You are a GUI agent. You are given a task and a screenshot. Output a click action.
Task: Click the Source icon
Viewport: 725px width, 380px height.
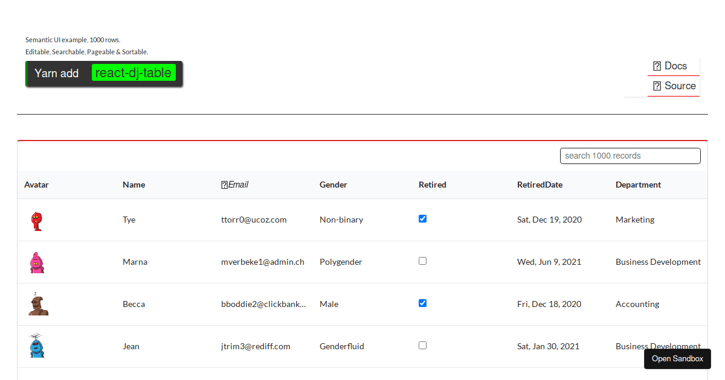coord(657,86)
